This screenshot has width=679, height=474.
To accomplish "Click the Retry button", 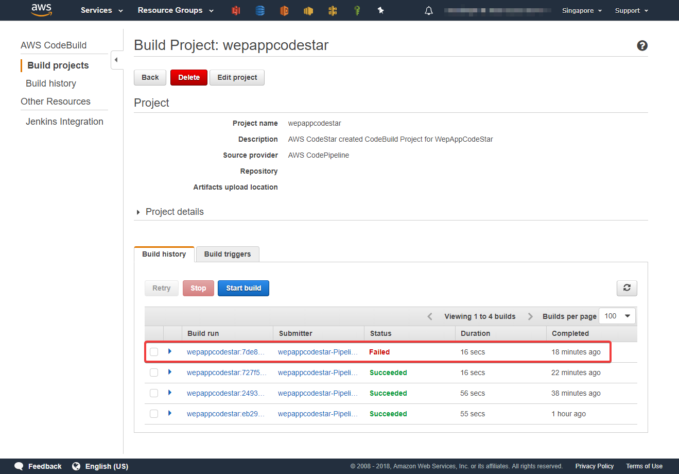I will [162, 288].
